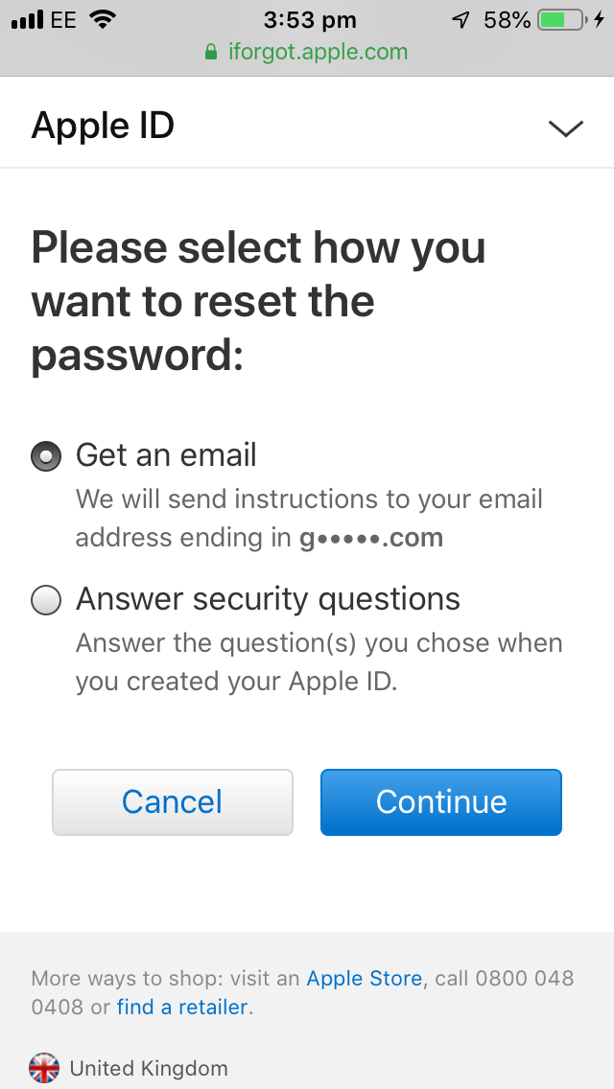The height and width of the screenshot is (1089, 614).
Task: Tap the iforgot.apple.com address bar
Action: point(317,52)
